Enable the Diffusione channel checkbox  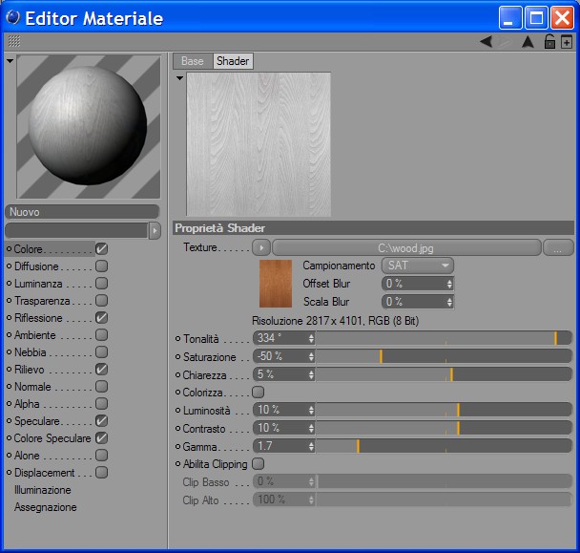101,266
